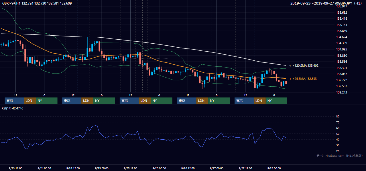Click price axis value 133.037
Image resolution: width=366 pixels, height=171 pixels.
click(x=341, y=74)
